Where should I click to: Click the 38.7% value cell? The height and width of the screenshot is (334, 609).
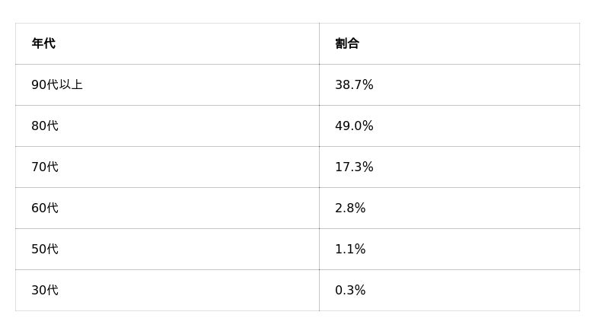(354, 85)
